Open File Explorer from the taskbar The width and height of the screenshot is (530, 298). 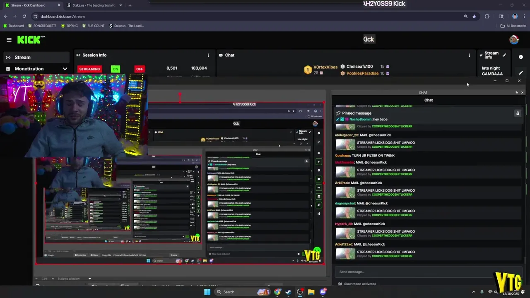click(311, 292)
